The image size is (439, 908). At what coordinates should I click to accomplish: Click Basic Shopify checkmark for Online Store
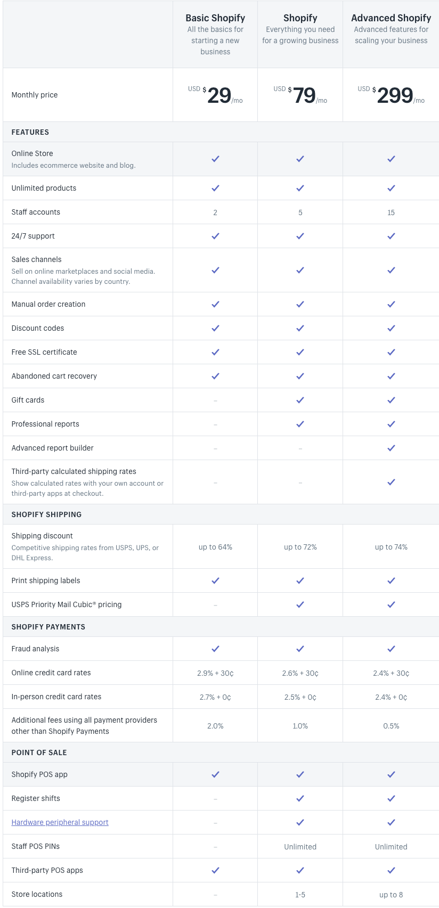pyautogui.click(x=215, y=159)
